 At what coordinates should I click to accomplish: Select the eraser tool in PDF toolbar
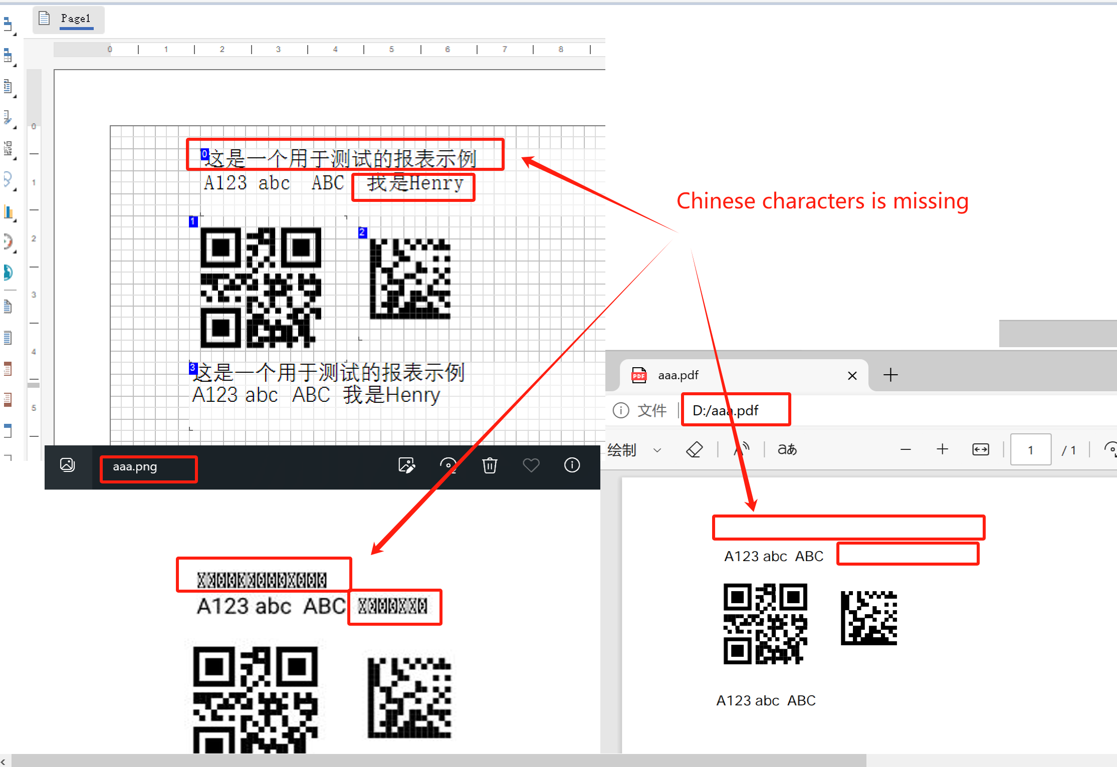[x=694, y=449]
